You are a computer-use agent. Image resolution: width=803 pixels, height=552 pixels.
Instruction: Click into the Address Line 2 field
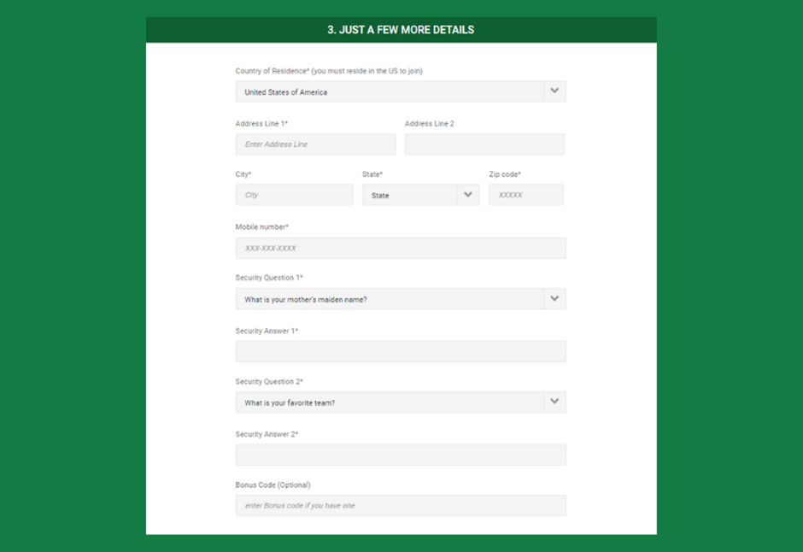pyautogui.click(x=484, y=144)
